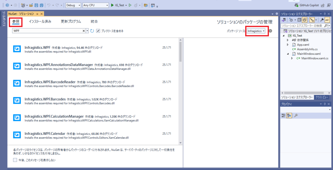The image size is (333, 170).
Task: Click Solution Explorer search magnifier icon
Action: (x=326, y=26)
